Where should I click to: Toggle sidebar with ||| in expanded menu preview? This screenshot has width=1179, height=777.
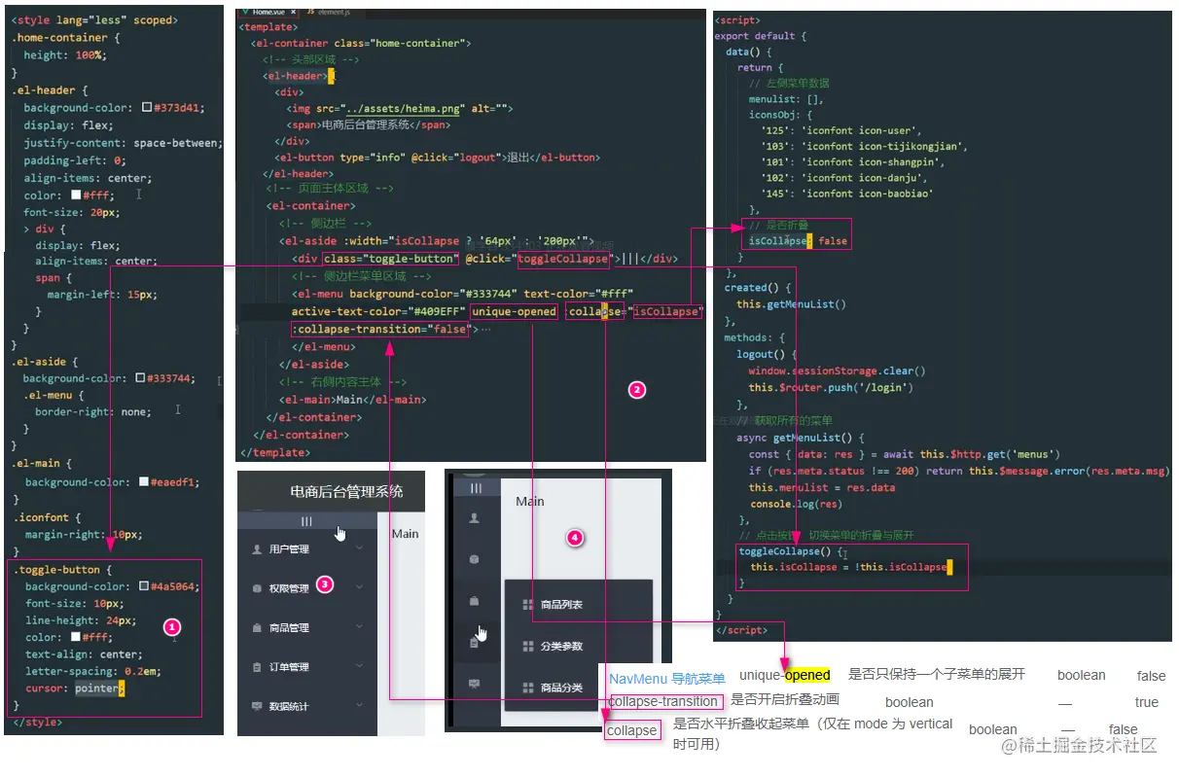pos(307,521)
